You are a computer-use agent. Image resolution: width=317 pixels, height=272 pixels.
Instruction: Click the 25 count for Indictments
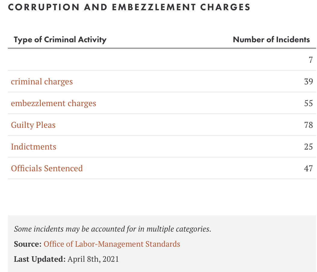(x=309, y=147)
